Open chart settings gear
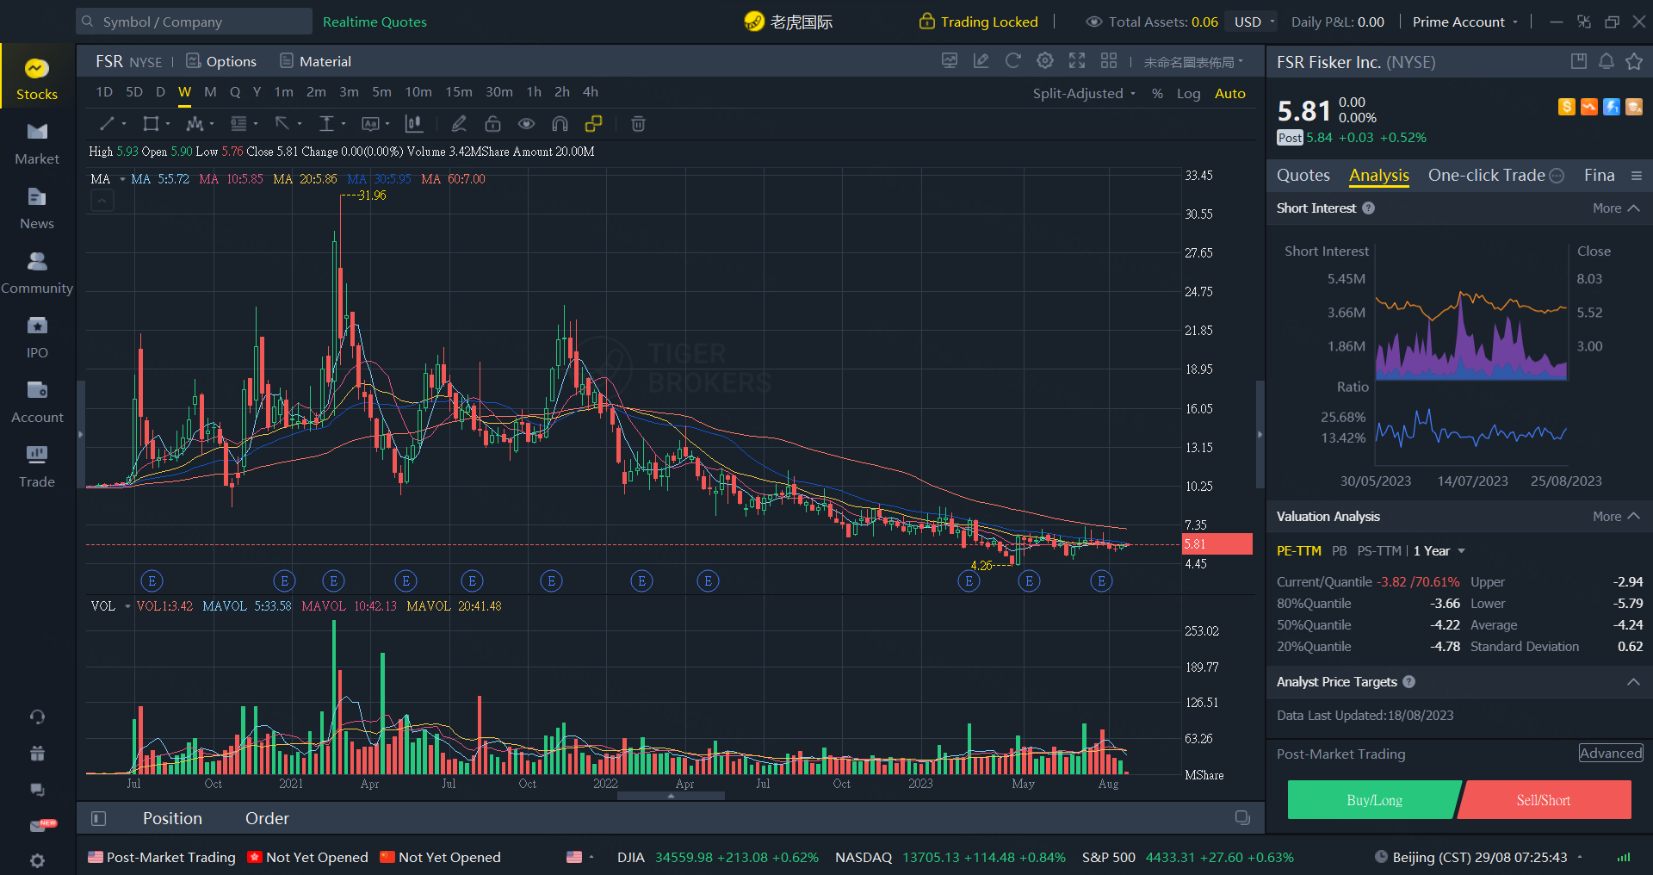1653x875 pixels. coord(1045,60)
